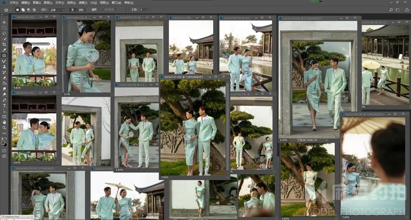The width and height of the screenshot is (411, 220).
Task: Open the 滤镜(T) menu
Action: pyautogui.click(x=83, y=2)
